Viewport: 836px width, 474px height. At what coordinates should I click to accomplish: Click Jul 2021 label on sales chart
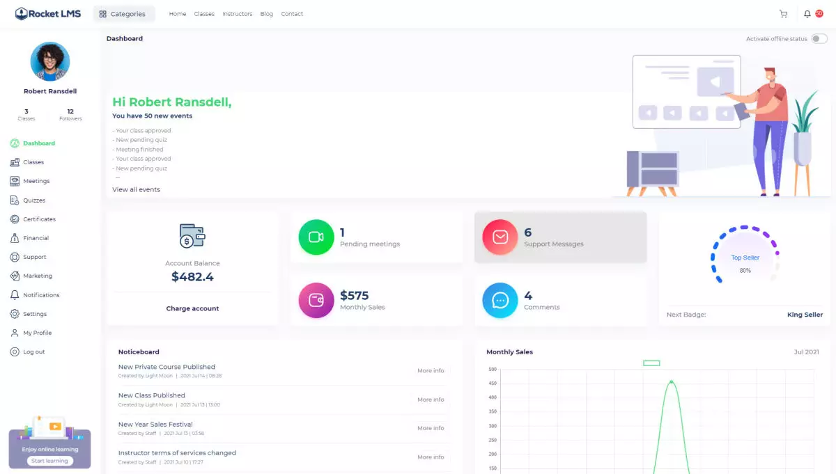(x=806, y=352)
